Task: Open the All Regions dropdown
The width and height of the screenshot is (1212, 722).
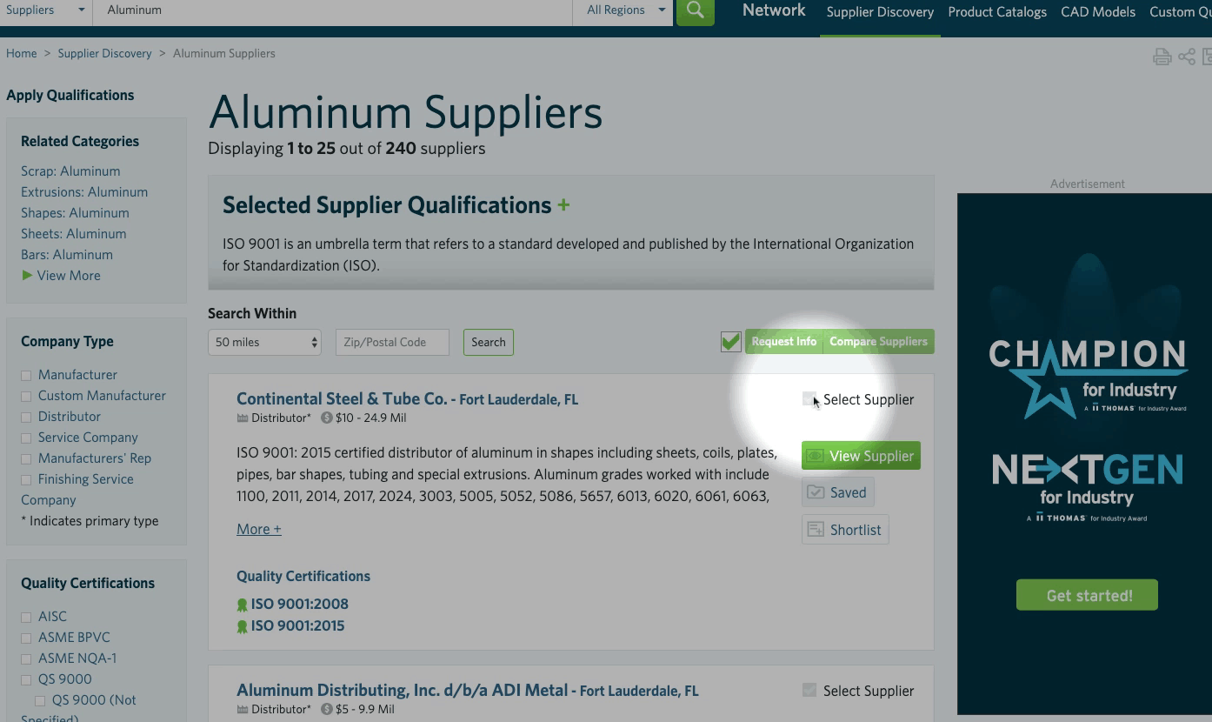Action: click(x=623, y=10)
